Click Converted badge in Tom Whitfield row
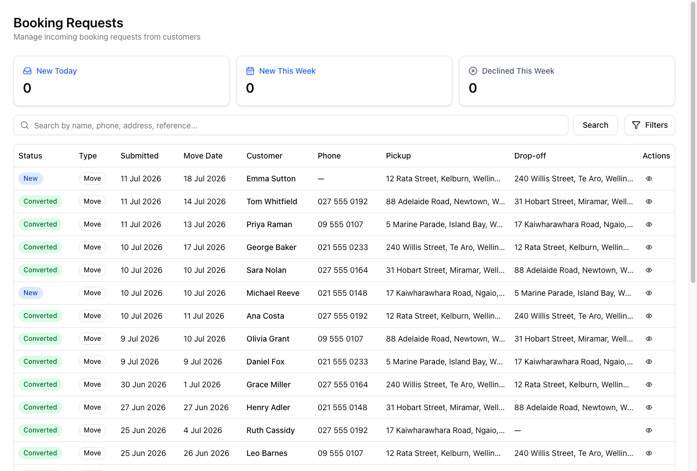This screenshot has width=697, height=471. pyautogui.click(x=40, y=201)
